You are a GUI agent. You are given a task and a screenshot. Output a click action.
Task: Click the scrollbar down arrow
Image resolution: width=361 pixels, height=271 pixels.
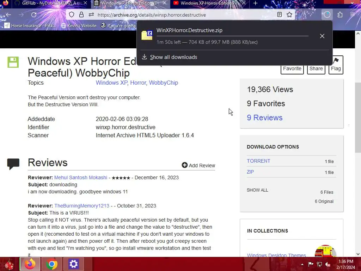(x=358, y=254)
